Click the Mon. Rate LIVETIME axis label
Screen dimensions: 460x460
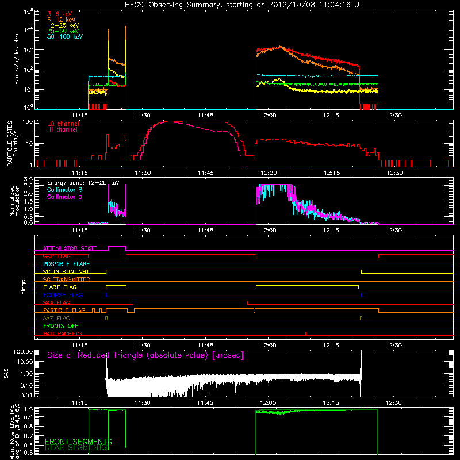[x=14, y=432]
